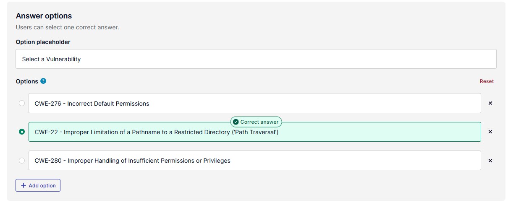Focus the Select a Vulnerability placeholder field

point(256,59)
